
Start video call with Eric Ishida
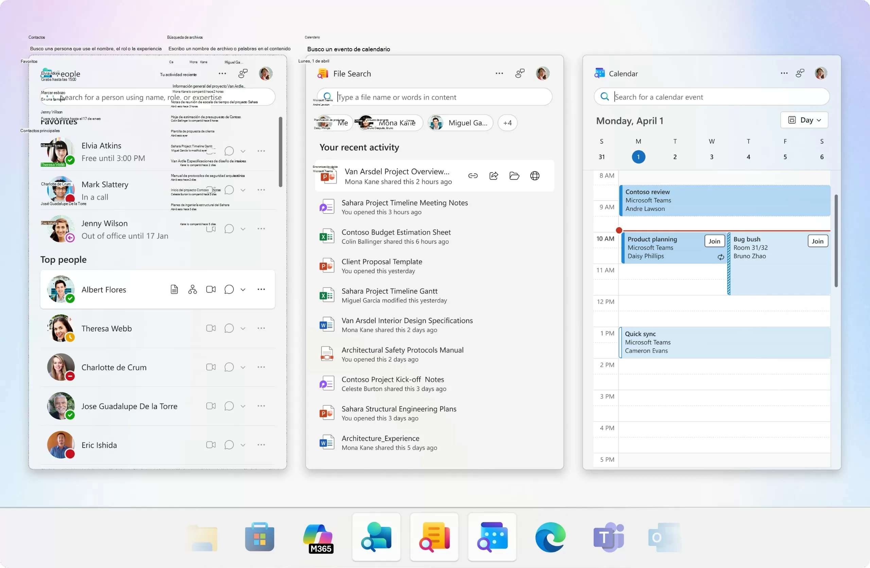[x=211, y=444]
